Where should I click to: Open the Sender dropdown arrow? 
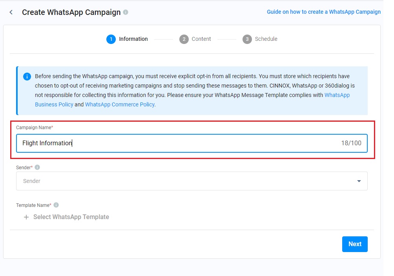coord(359,181)
